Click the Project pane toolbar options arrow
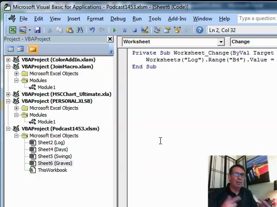This screenshot has height=207, width=277. (111, 51)
